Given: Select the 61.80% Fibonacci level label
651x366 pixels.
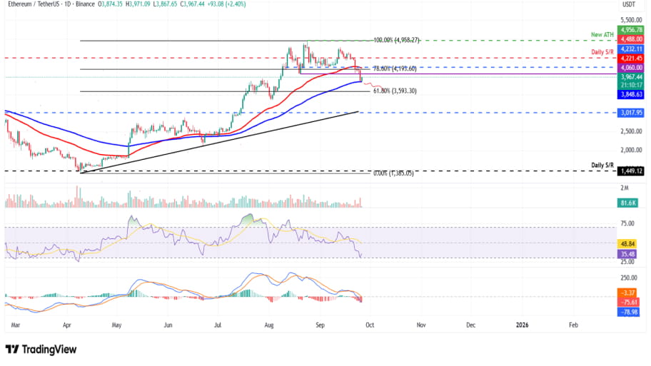Looking at the screenshot, I should click(394, 91).
